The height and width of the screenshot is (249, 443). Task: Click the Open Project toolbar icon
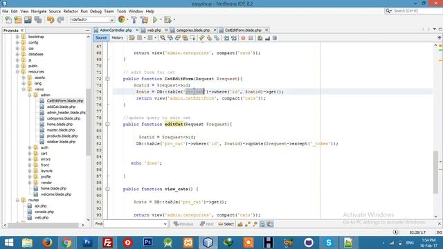click(x=28, y=19)
